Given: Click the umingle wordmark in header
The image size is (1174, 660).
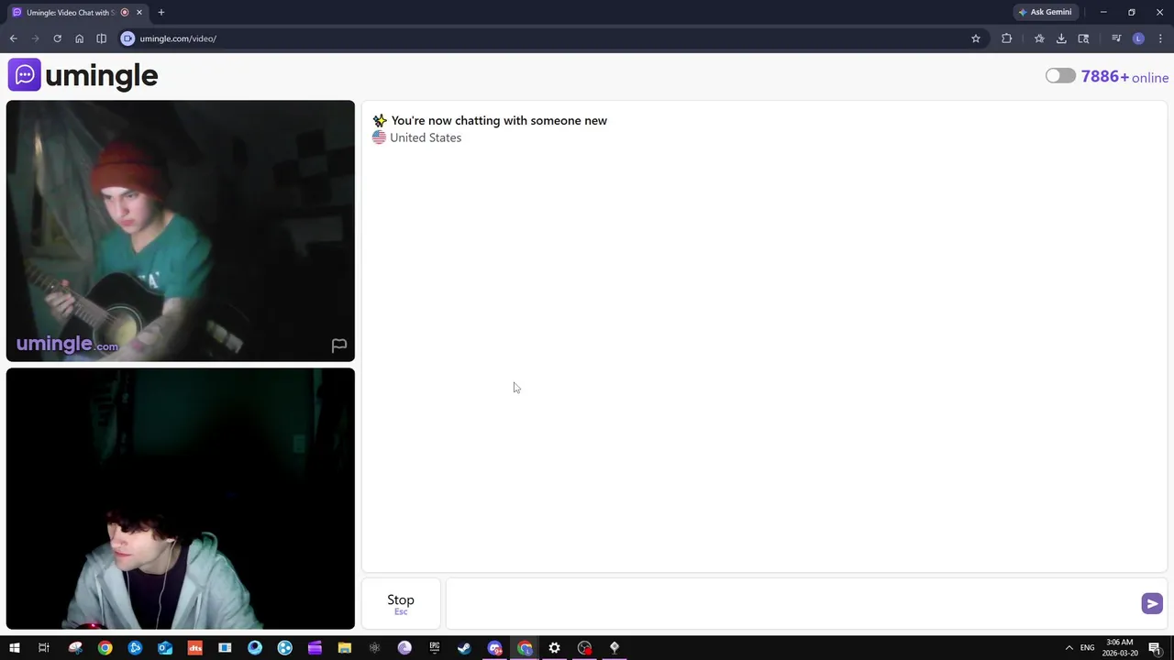Looking at the screenshot, I should pos(102,76).
